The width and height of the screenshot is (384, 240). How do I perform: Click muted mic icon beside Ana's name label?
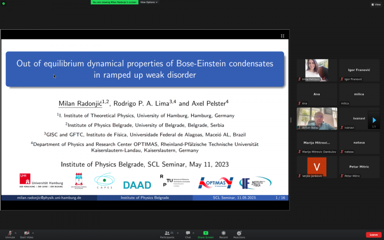pos(299,103)
